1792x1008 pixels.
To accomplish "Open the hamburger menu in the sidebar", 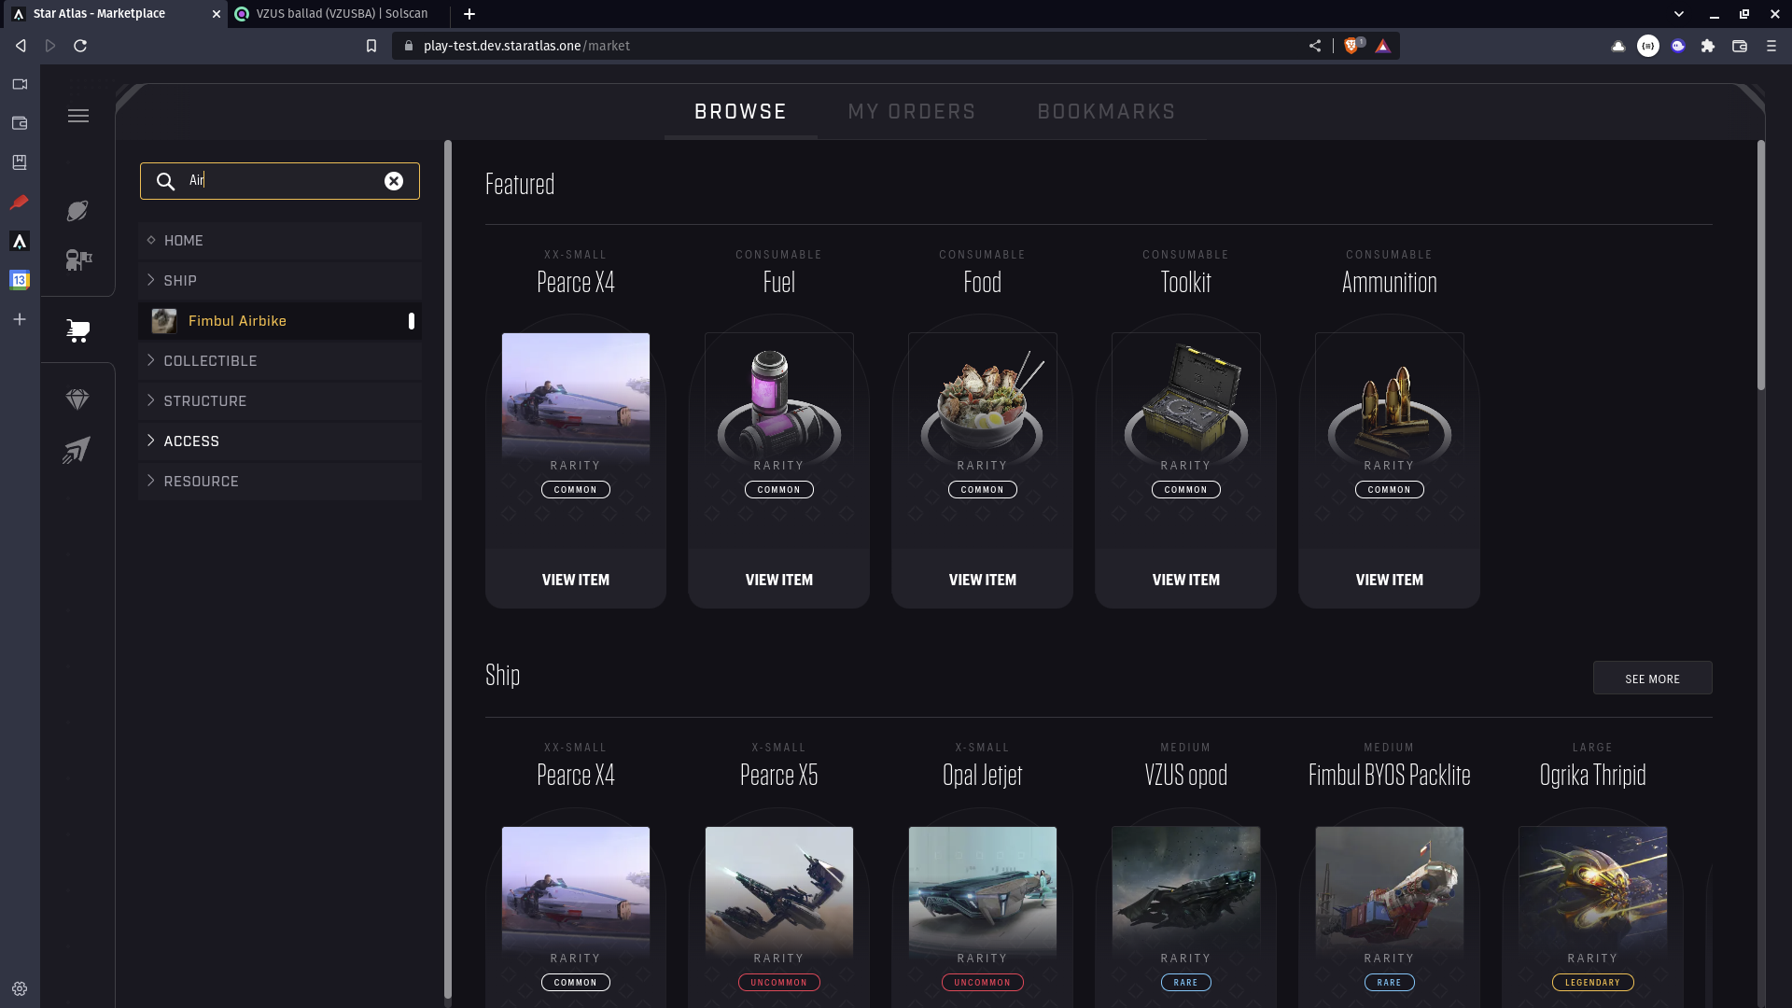I will [78, 116].
